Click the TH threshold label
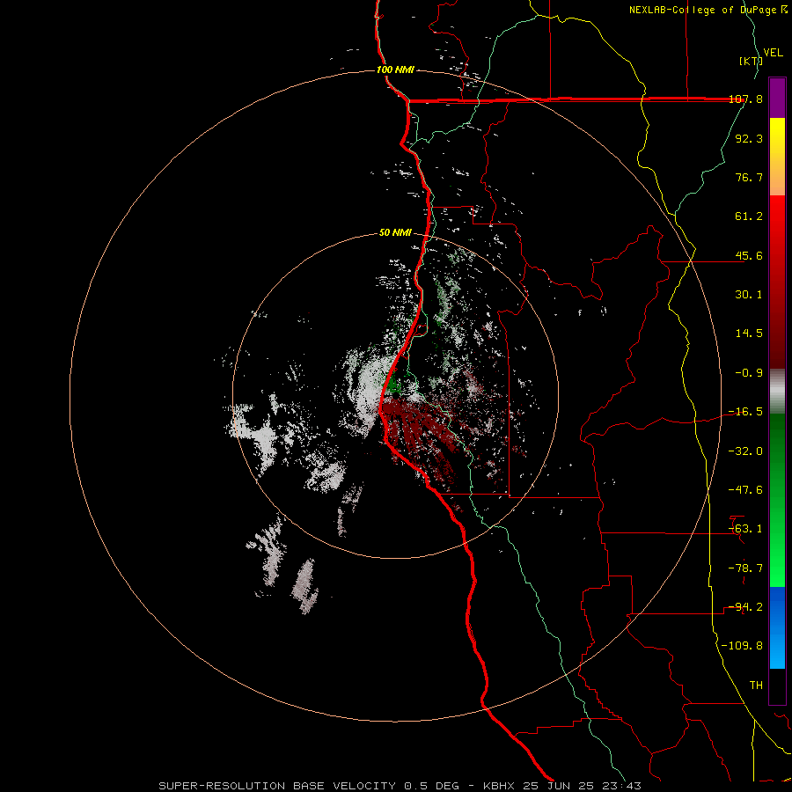 [x=756, y=686]
